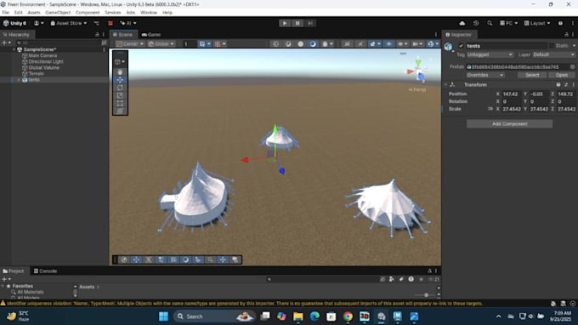Select the Hand view tool
The height and width of the screenshot is (325, 578).
[x=120, y=72]
